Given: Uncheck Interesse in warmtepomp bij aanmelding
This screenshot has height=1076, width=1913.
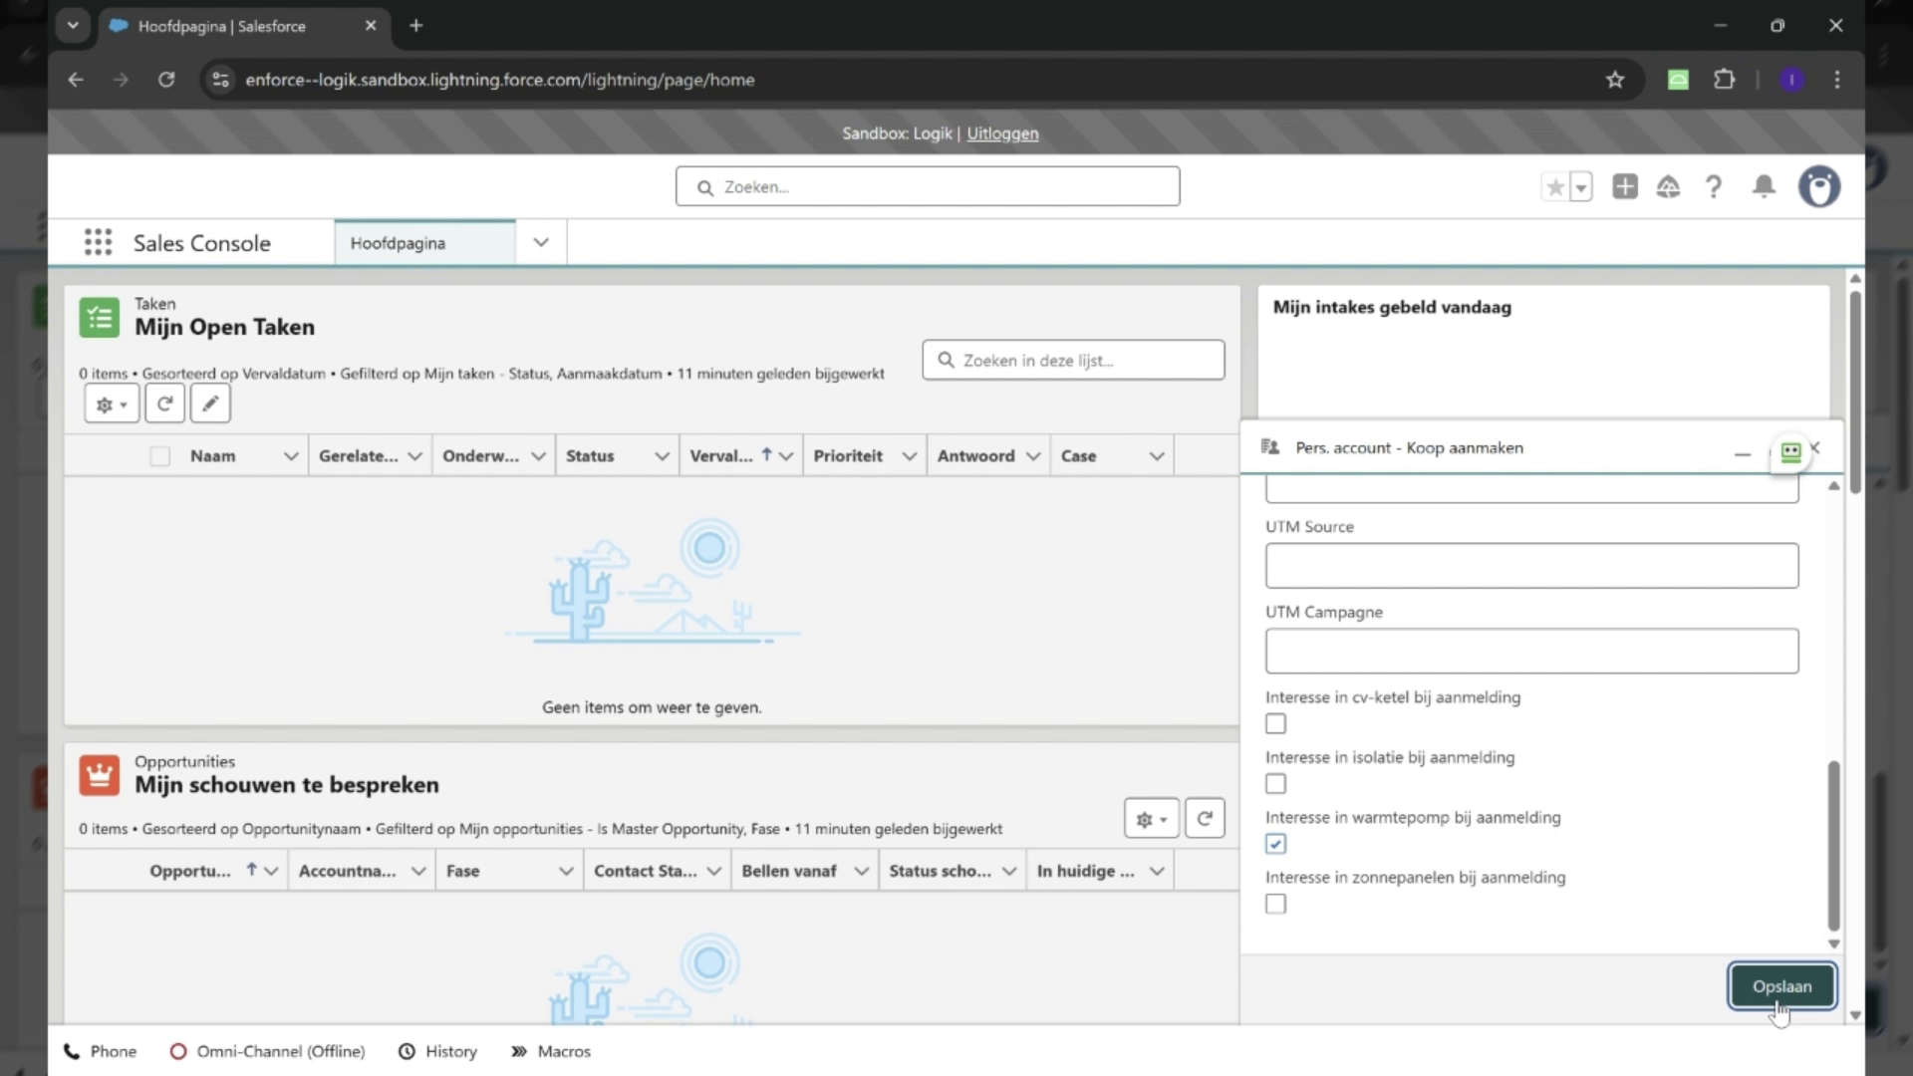Looking at the screenshot, I should coord(1275,843).
